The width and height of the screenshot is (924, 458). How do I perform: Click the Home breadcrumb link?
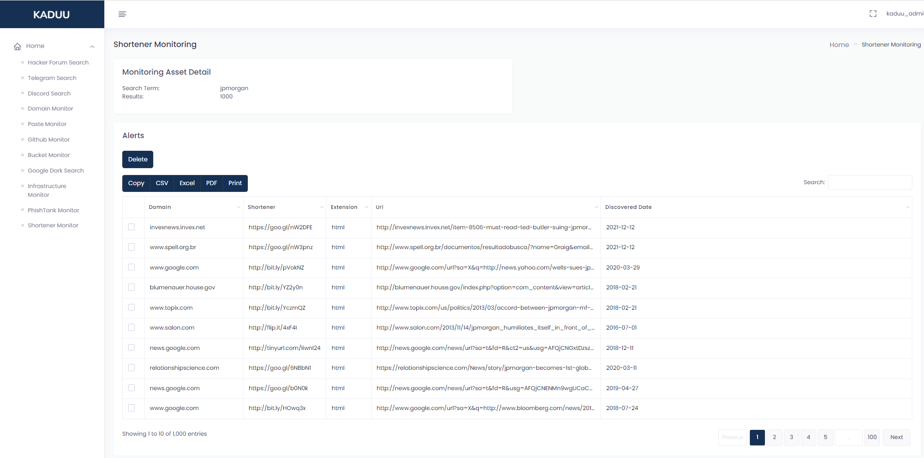click(x=839, y=45)
